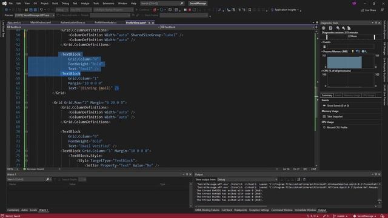Collapse the CPU (% of all processors) section

[x=322, y=71]
